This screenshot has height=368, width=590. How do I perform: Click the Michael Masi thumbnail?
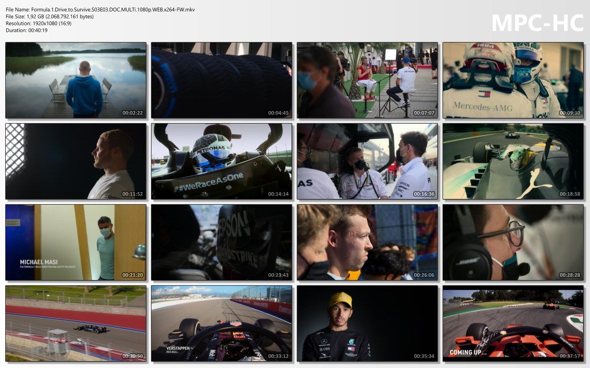(75, 242)
